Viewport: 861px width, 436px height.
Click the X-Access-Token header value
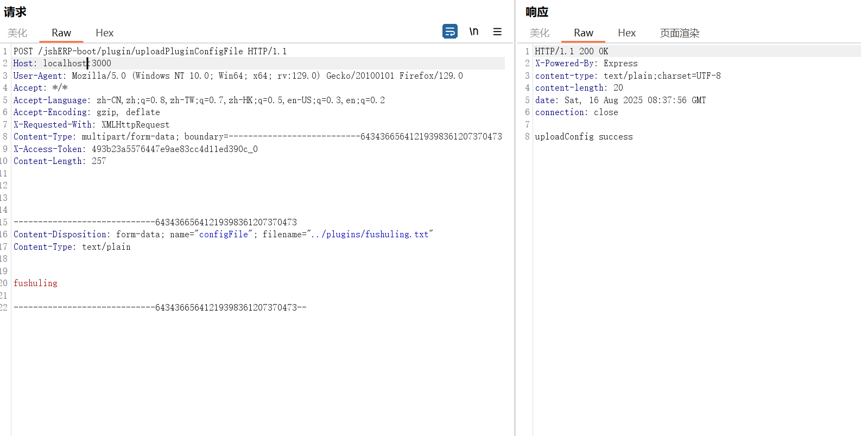click(x=174, y=149)
